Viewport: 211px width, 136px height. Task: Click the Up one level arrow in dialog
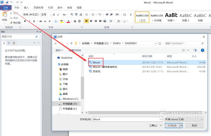coord(71,44)
